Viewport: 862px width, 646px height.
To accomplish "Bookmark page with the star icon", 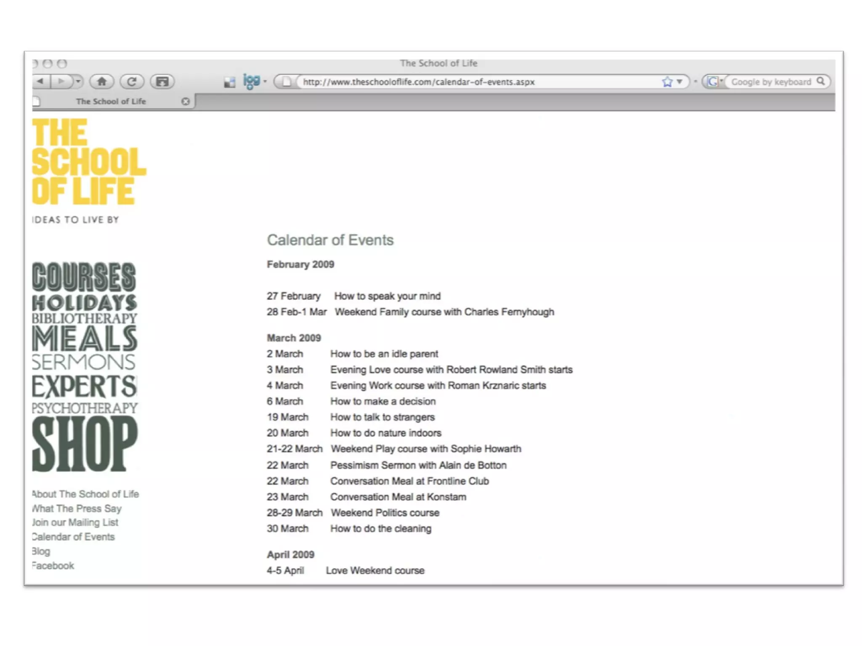I will 667,82.
